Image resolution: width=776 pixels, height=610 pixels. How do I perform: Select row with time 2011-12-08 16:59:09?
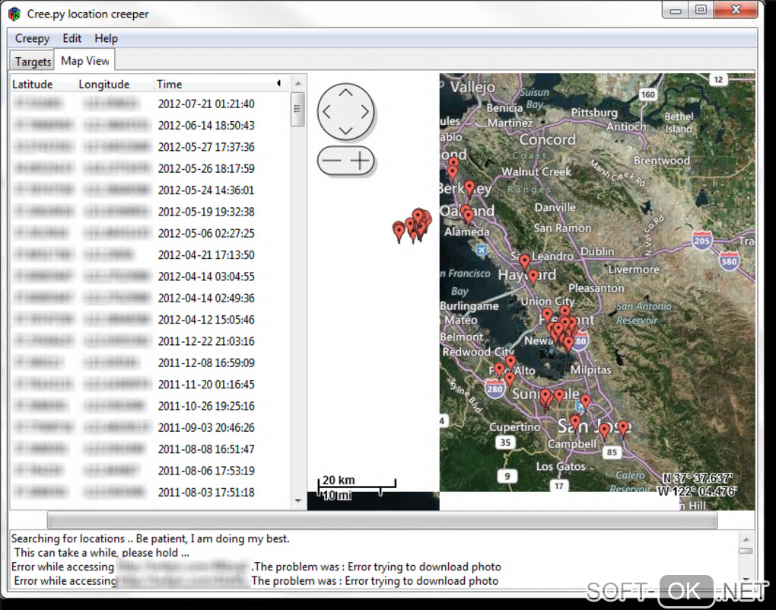point(150,362)
